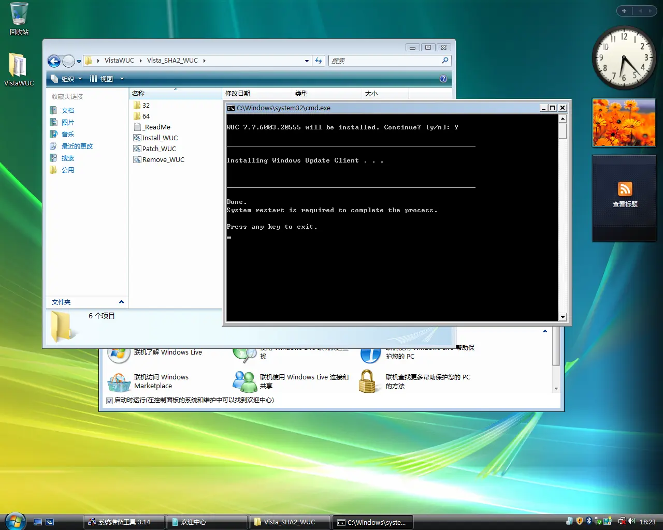Click the slideshow flower picture gadget
Viewport: 663px width, 530px height.
(x=624, y=123)
